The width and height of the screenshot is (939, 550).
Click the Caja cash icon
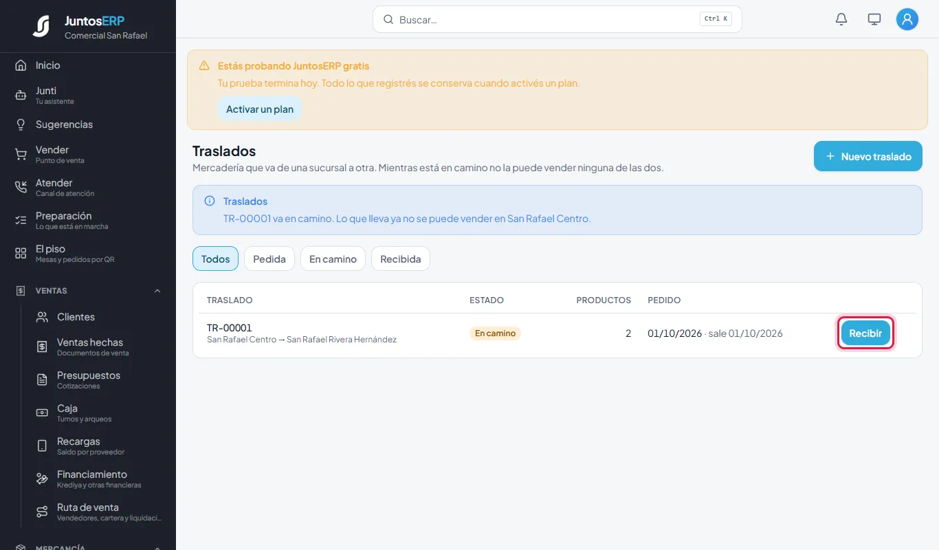[42, 413]
